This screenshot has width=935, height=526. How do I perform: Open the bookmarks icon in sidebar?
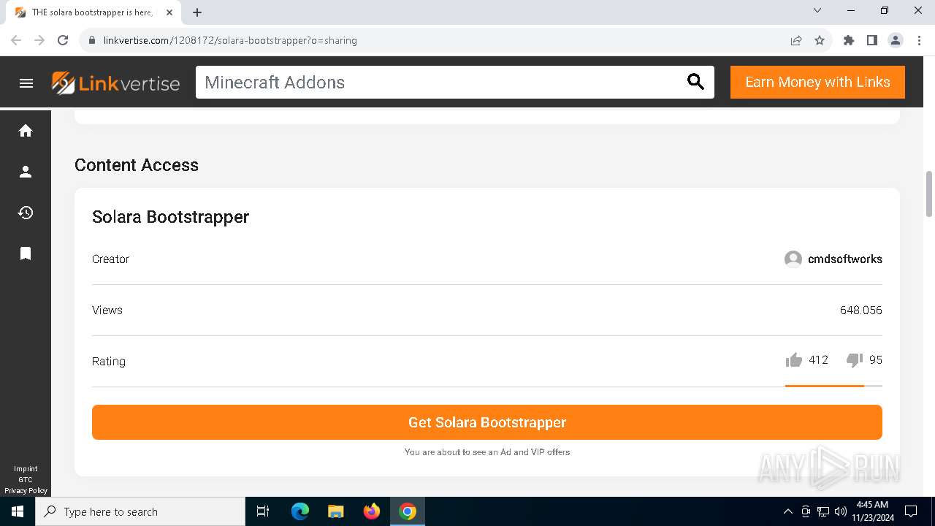point(26,254)
